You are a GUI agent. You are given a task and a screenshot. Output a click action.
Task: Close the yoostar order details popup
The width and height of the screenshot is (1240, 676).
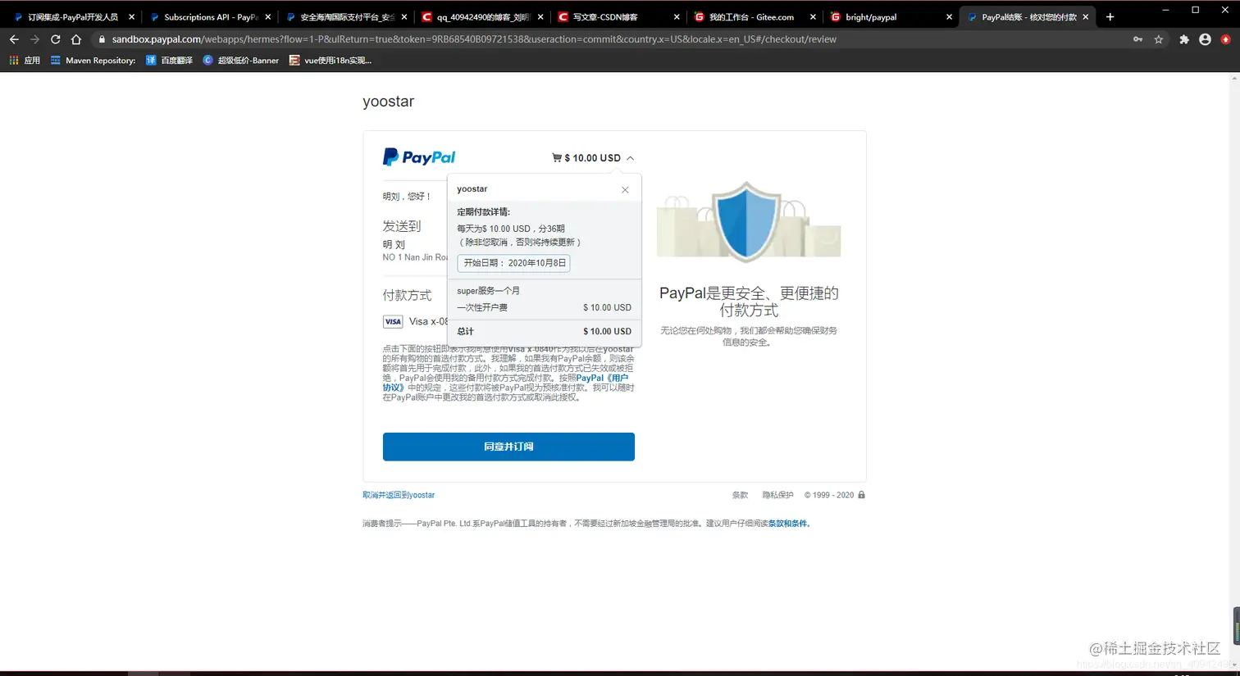point(625,190)
